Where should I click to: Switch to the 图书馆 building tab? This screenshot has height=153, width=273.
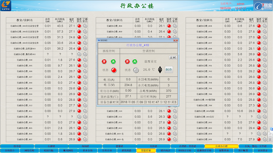pos(17,146)
